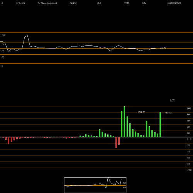Click the '20' label on the MR axis
This screenshot has width=193, height=193.
pyautogui.click(x=188, y=133)
